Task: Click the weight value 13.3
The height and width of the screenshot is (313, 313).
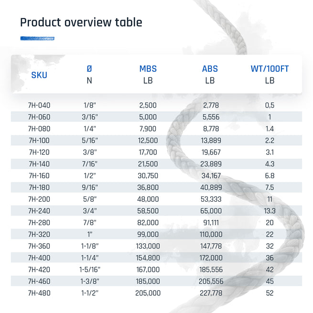Action: [x=270, y=211]
